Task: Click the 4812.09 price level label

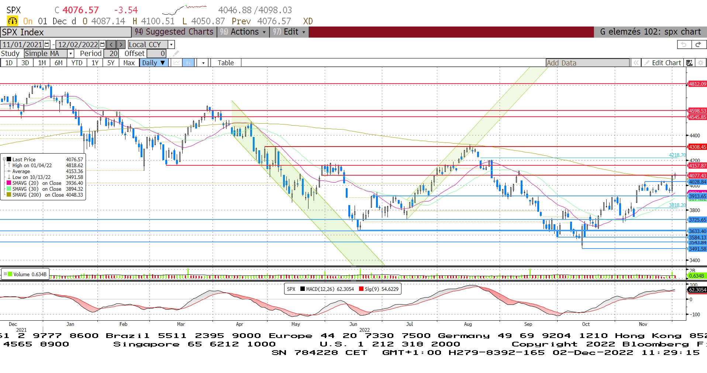Action: [x=697, y=84]
